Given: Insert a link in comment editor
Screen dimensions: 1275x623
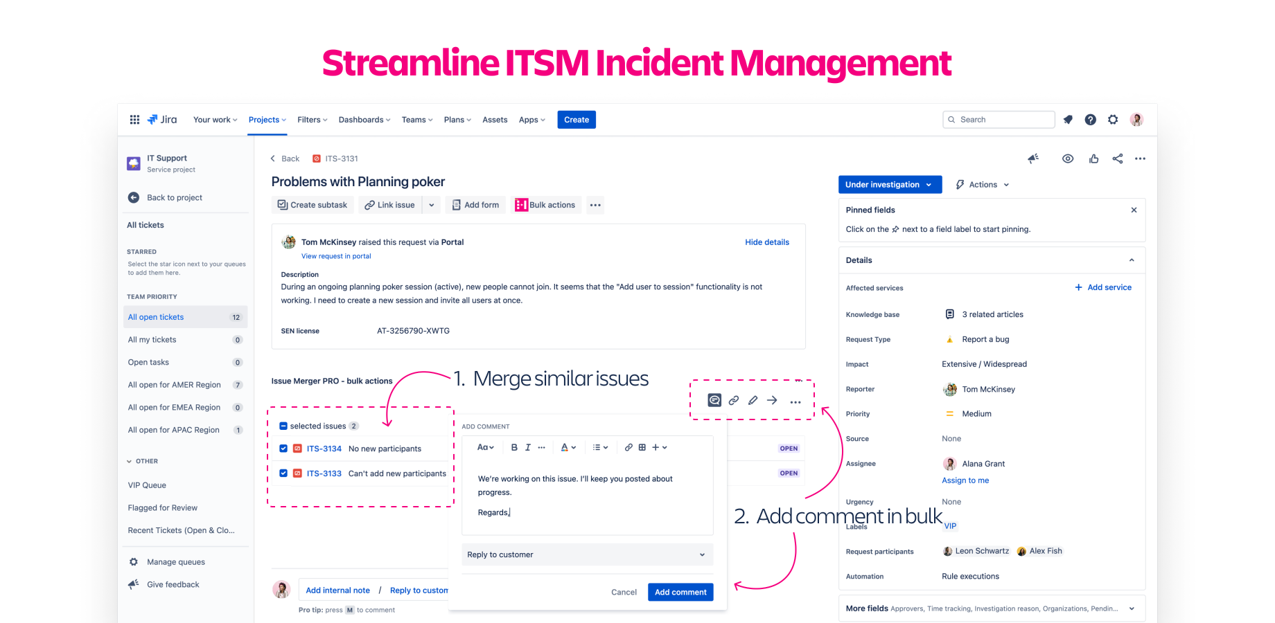Looking at the screenshot, I should [x=628, y=447].
